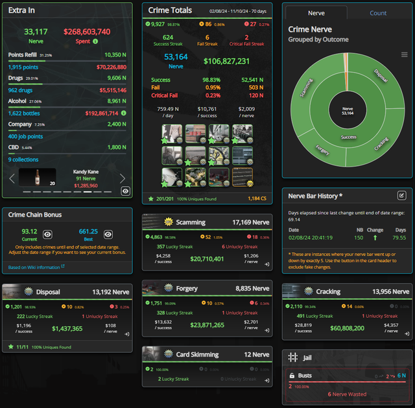Show previous item in Extra In carousel
The image size is (415, 408).
pyautogui.click(x=12, y=178)
